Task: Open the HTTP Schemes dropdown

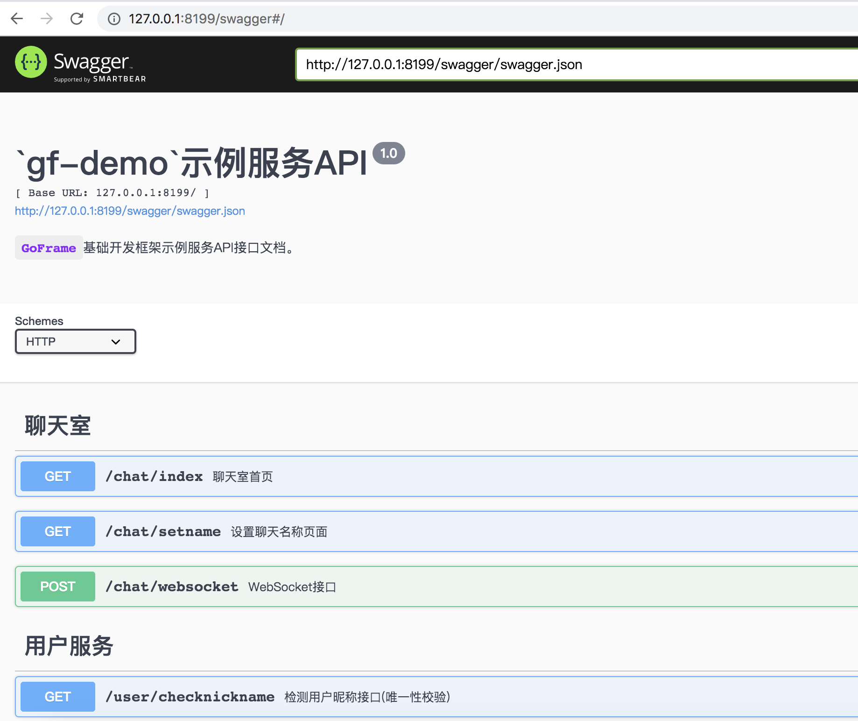Action: (75, 341)
